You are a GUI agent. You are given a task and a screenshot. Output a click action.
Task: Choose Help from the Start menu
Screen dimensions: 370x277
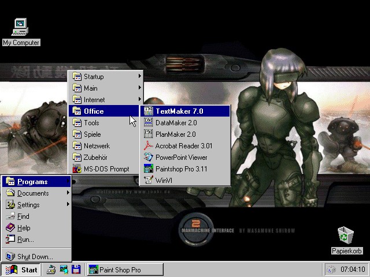pyautogui.click(x=36, y=228)
